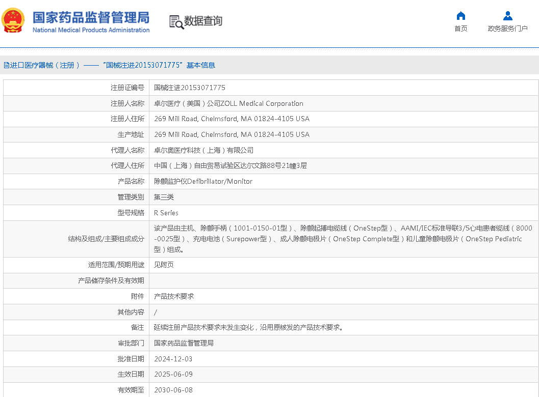
Task: Select 见附页 intended use value
Action: tap(164, 265)
